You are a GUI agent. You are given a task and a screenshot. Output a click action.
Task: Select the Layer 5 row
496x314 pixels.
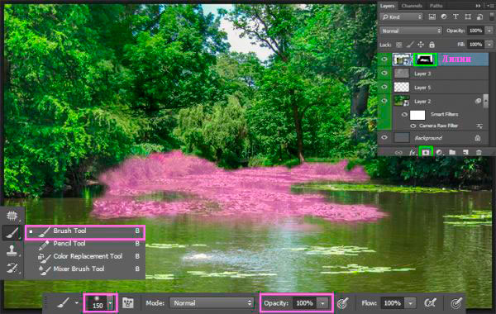click(440, 88)
